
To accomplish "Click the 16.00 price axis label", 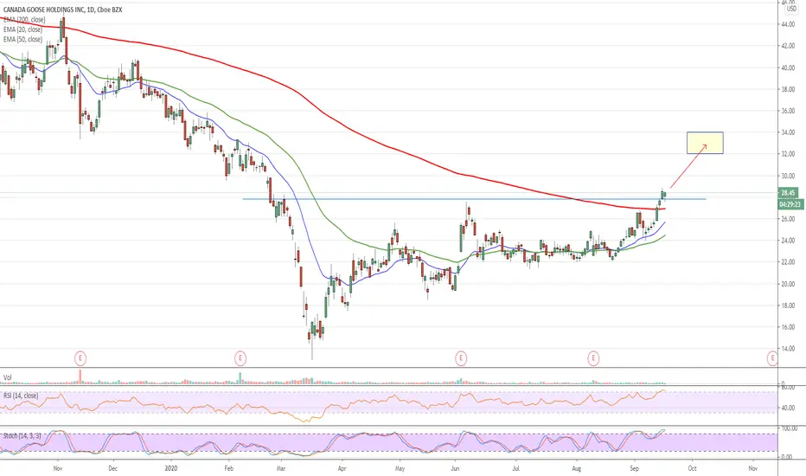I will coord(788,327).
